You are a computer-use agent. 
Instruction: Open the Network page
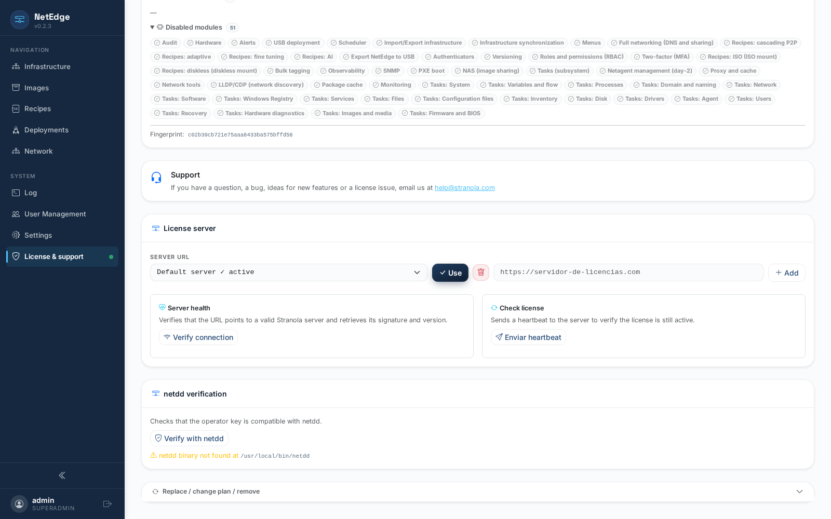coord(62,151)
